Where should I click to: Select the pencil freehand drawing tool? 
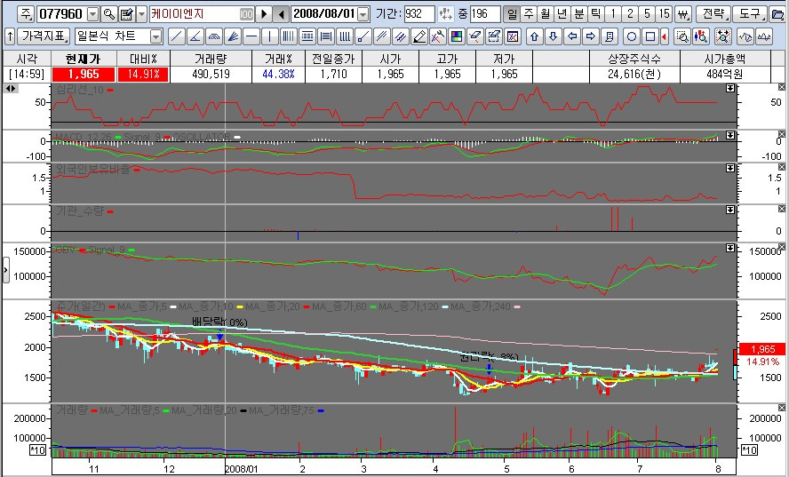click(x=419, y=36)
